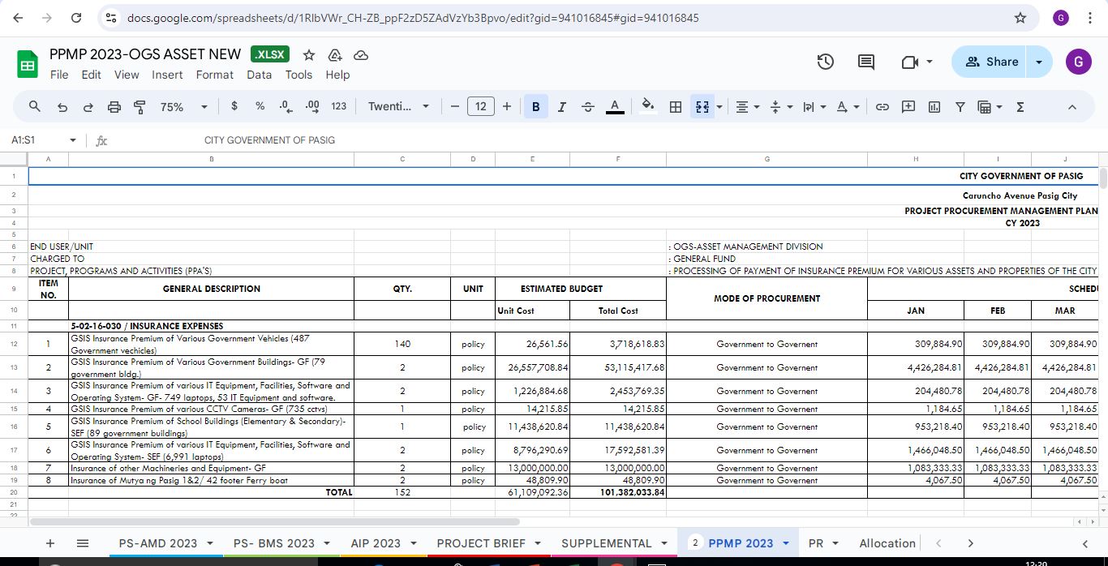Click the functions sigma icon
Viewport: 1108px width, 566px height.
1020,107
